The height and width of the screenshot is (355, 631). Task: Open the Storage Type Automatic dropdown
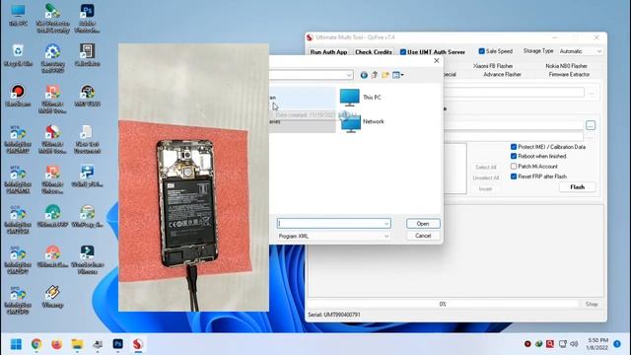[581, 51]
